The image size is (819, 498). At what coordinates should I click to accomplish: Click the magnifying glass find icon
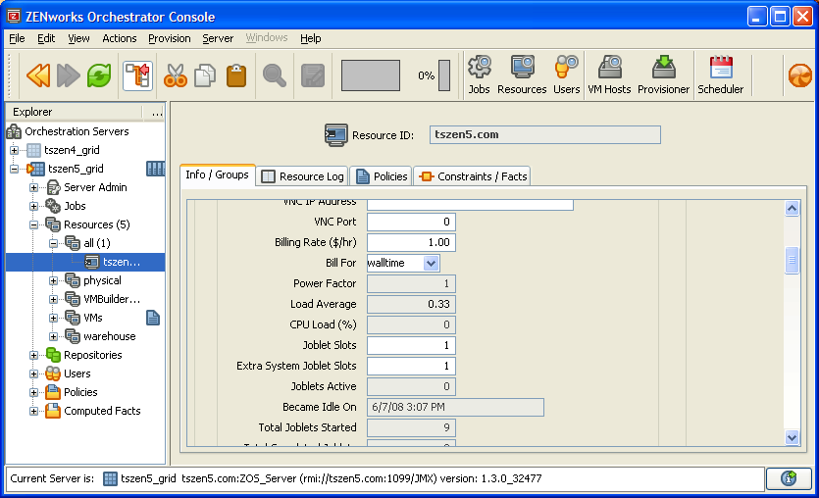point(275,75)
